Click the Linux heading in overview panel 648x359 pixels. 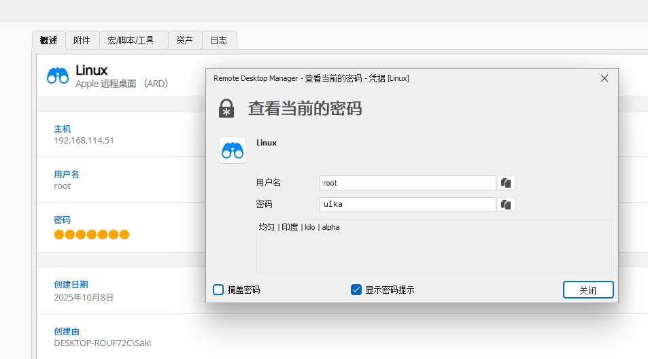tap(91, 70)
